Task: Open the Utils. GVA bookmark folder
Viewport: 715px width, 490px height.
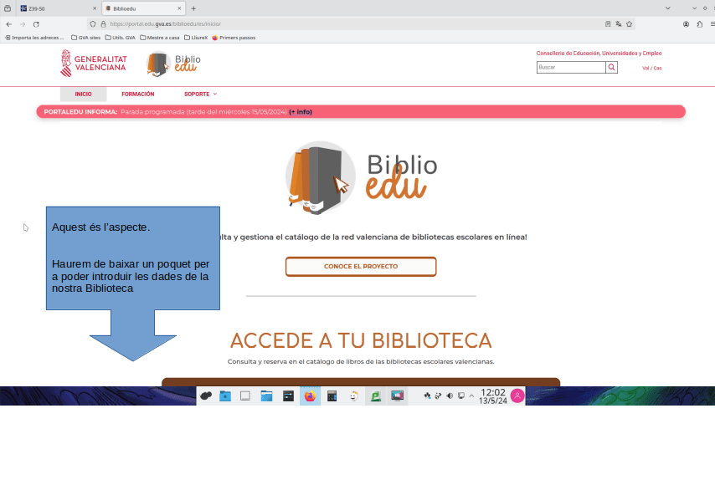Action: pyautogui.click(x=121, y=38)
